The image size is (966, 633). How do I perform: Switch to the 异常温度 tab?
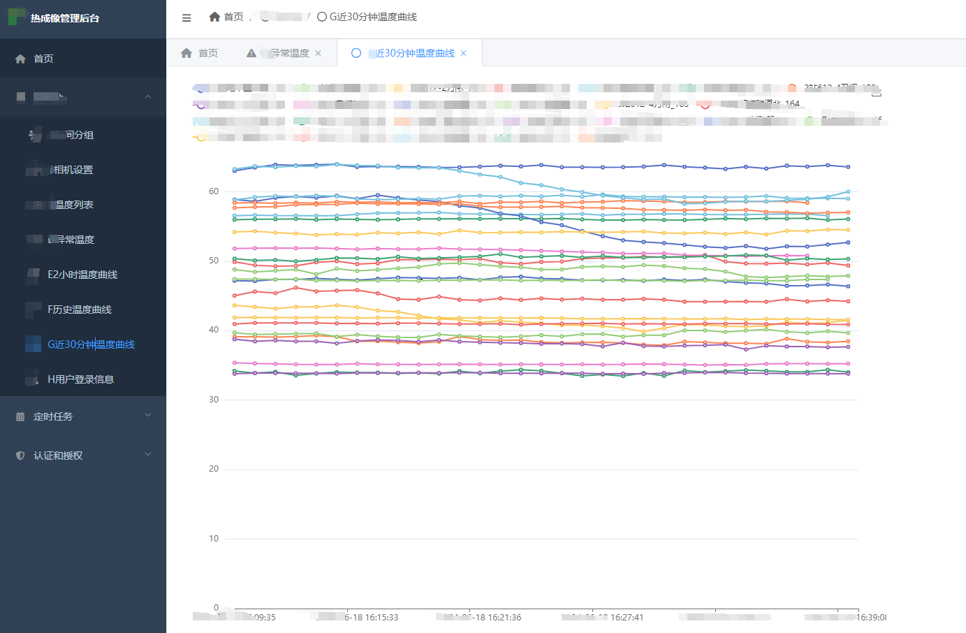coord(284,53)
